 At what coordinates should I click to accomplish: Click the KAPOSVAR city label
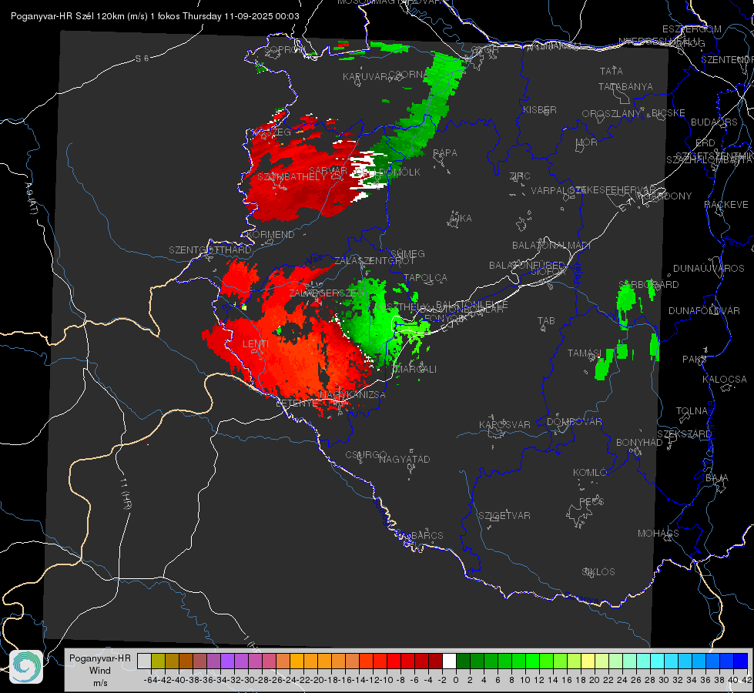coord(504,424)
